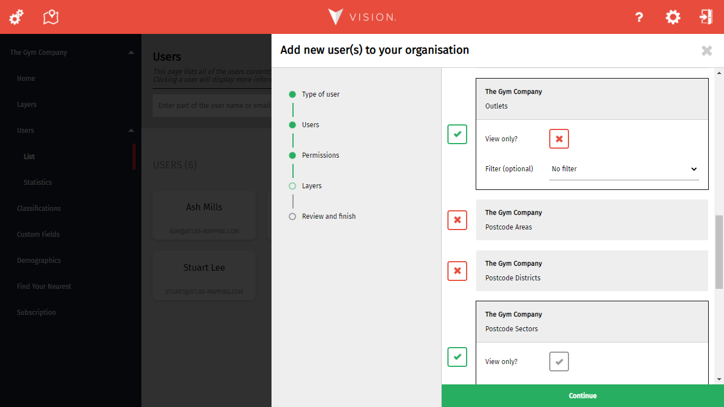Click the layers list scrollbar thumb

click(x=719, y=252)
